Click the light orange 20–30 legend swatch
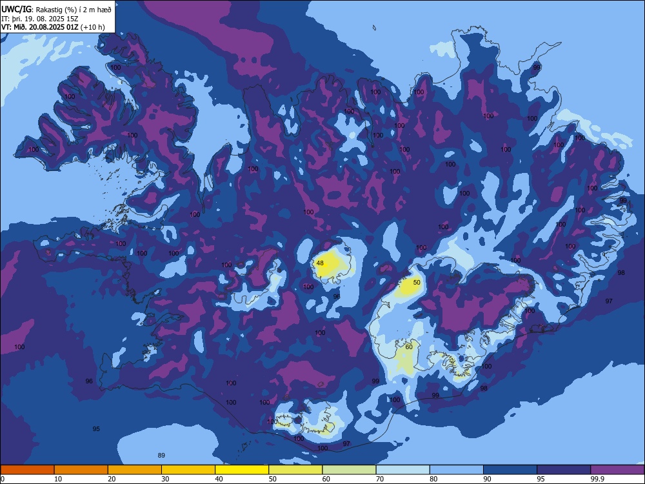Screen dimensions: 645x484 (135, 470)
